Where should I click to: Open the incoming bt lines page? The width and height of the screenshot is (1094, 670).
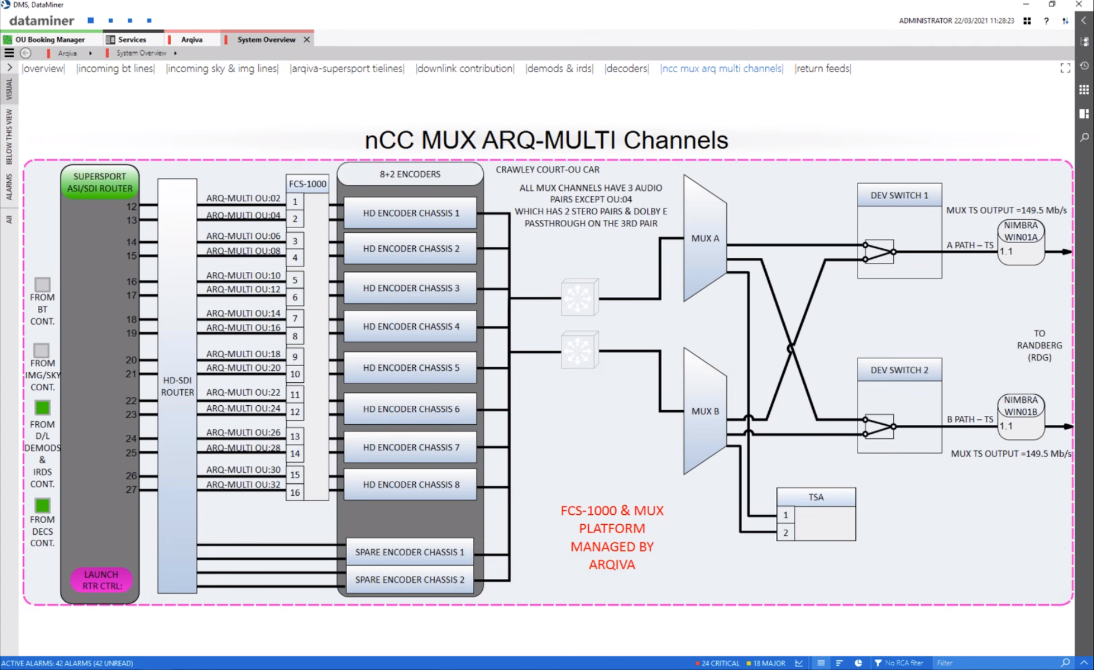pyautogui.click(x=116, y=68)
